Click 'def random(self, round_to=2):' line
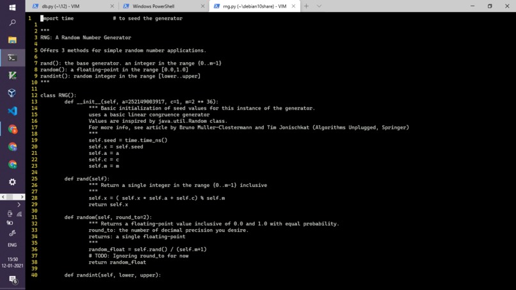Screen dimensions: 516x290 tap(108, 217)
